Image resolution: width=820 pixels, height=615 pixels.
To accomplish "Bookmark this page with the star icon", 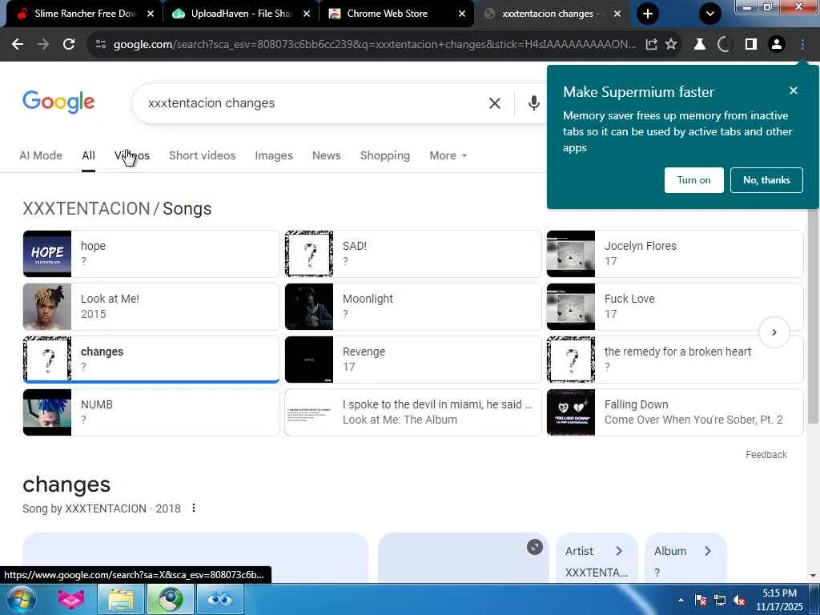I will (x=671, y=45).
